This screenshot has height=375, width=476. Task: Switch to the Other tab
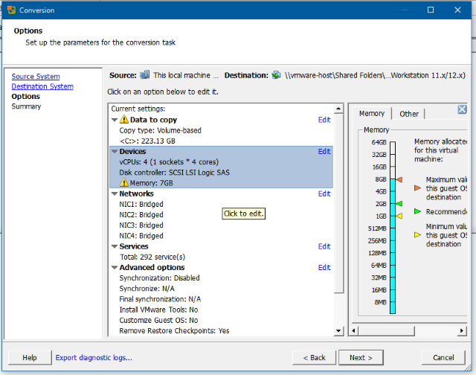[x=409, y=114]
